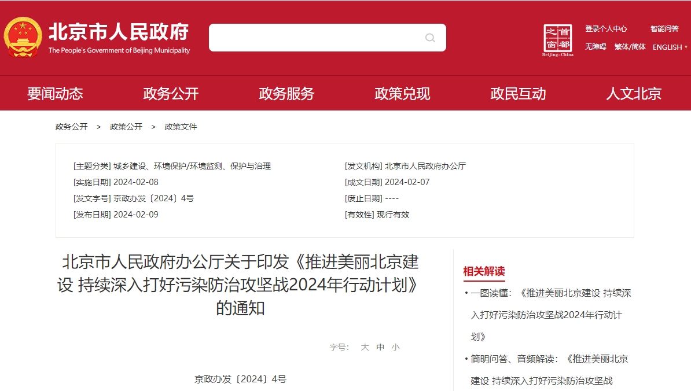Open the 政民互动 navigation tab
This screenshot has height=391, width=691.
point(519,93)
